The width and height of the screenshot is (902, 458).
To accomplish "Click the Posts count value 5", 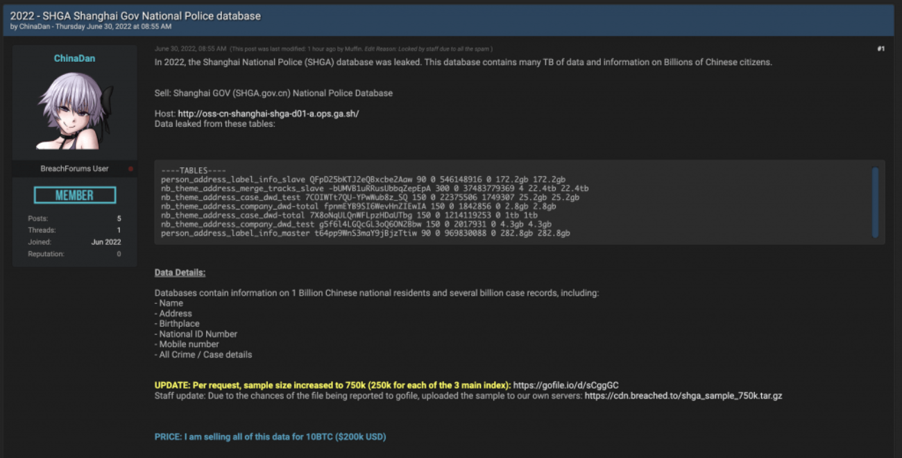I will pyautogui.click(x=119, y=219).
